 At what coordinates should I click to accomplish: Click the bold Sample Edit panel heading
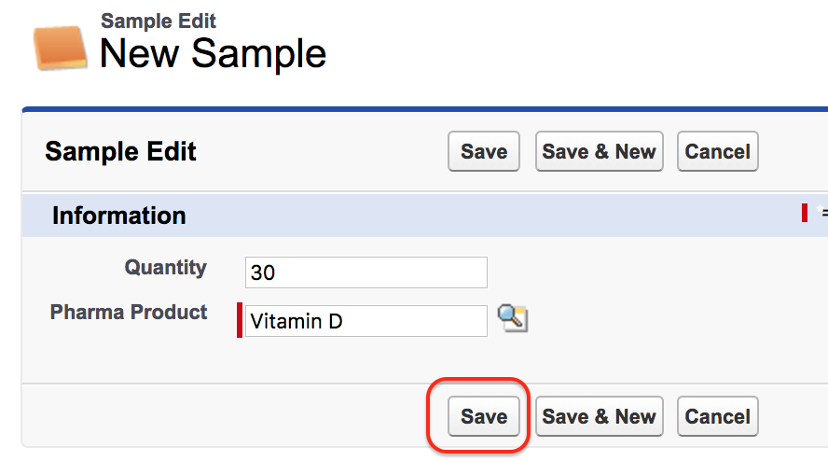click(x=120, y=151)
